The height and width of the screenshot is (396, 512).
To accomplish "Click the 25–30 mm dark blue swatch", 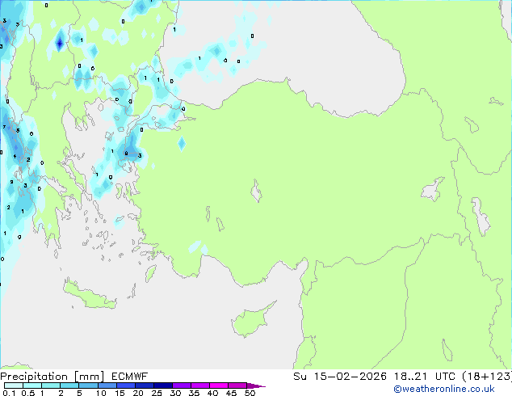I will [162, 385].
